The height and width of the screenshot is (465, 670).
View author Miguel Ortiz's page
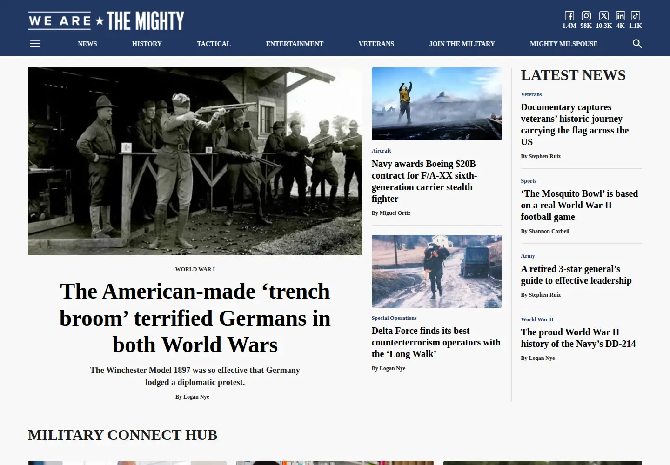[x=395, y=213]
